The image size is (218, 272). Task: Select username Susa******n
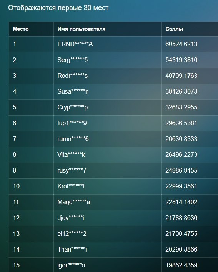tap(73, 91)
